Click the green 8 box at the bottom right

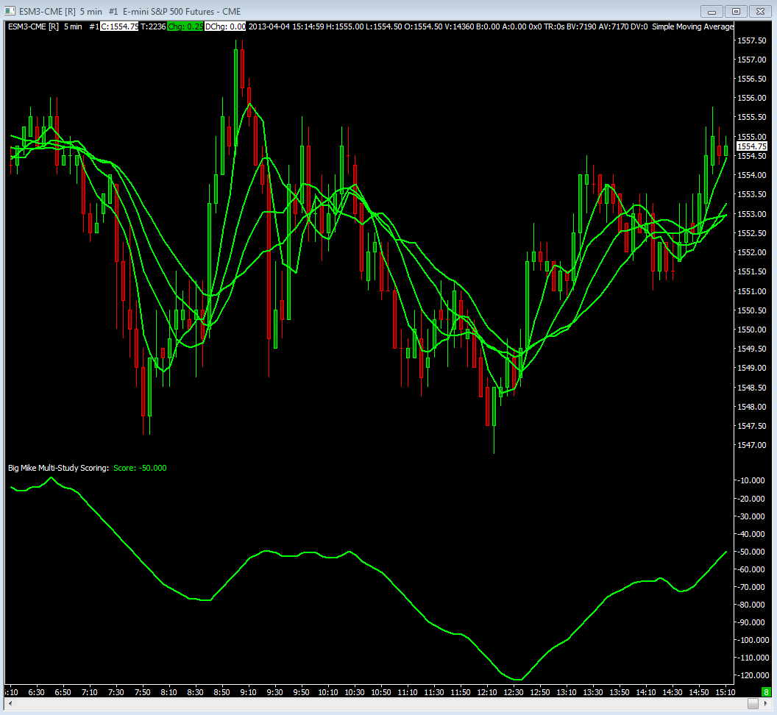[x=766, y=691]
